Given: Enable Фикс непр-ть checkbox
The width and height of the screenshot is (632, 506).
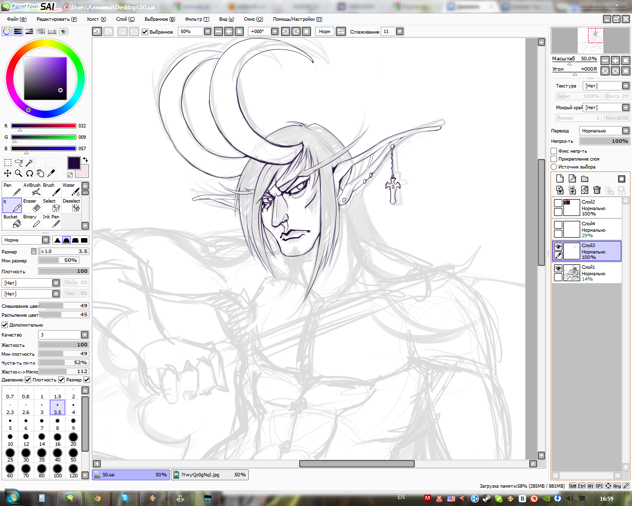Looking at the screenshot, I should coord(554,151).
